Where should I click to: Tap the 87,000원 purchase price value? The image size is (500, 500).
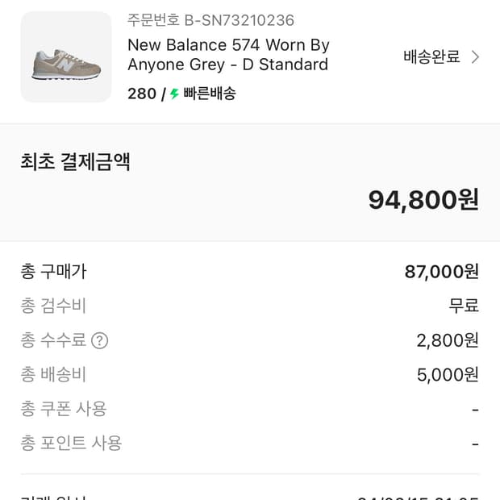441,272
